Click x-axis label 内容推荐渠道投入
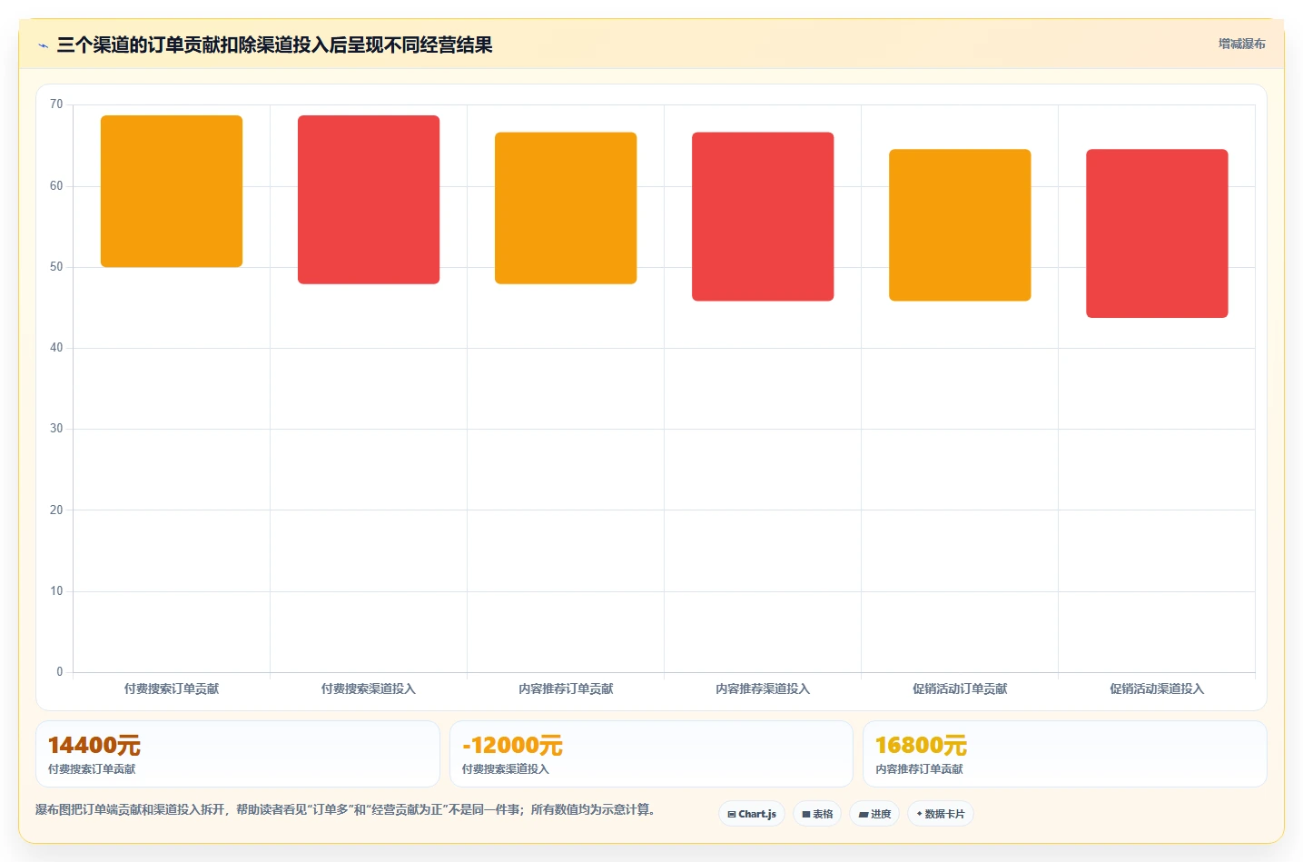1303x862 pixels. [763, 689]
